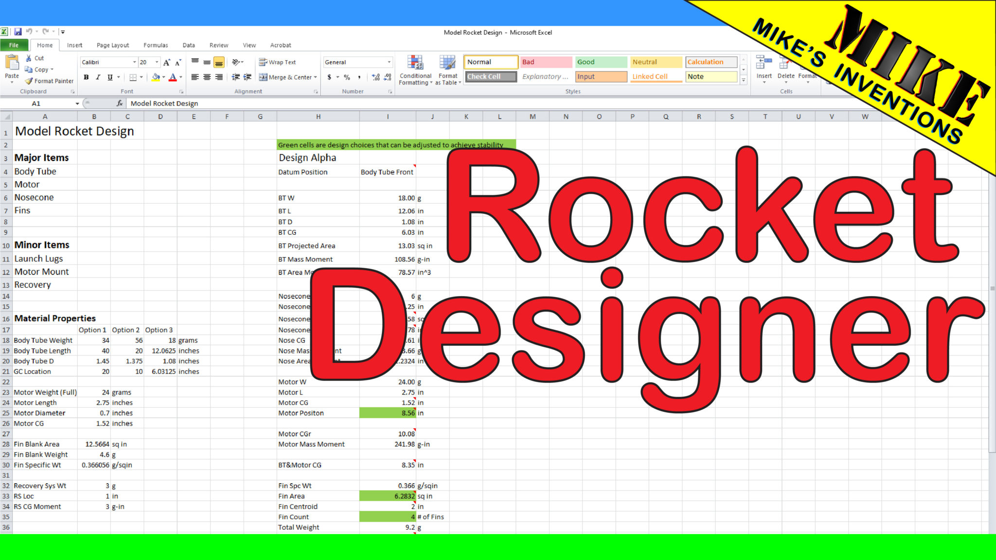Open the File tab
This screenshot has width=996, height=560.
(14, 45)
